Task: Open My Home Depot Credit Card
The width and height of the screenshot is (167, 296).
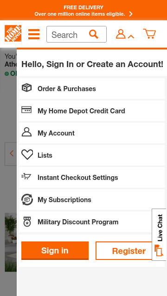Action: click(92, 111)
